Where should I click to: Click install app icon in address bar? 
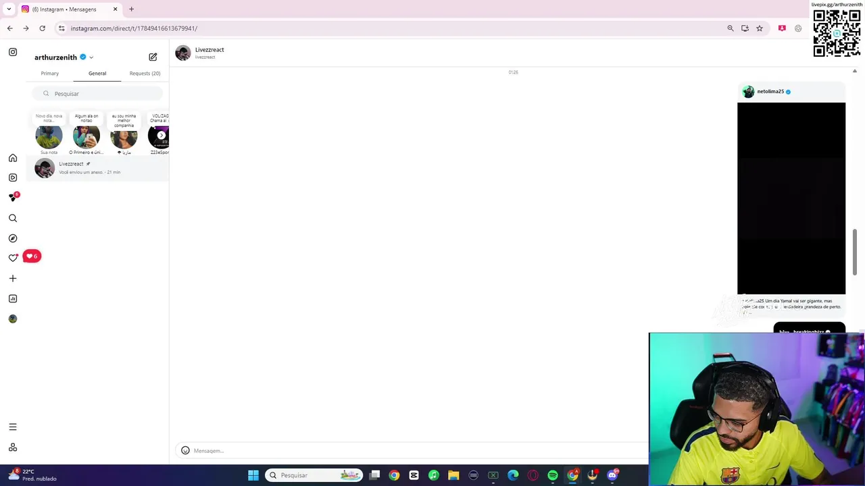(x=745, y=28)
